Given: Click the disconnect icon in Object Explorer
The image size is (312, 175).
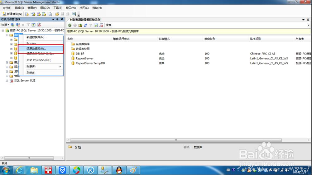Looking at the screenshot, I should [18, 25].
